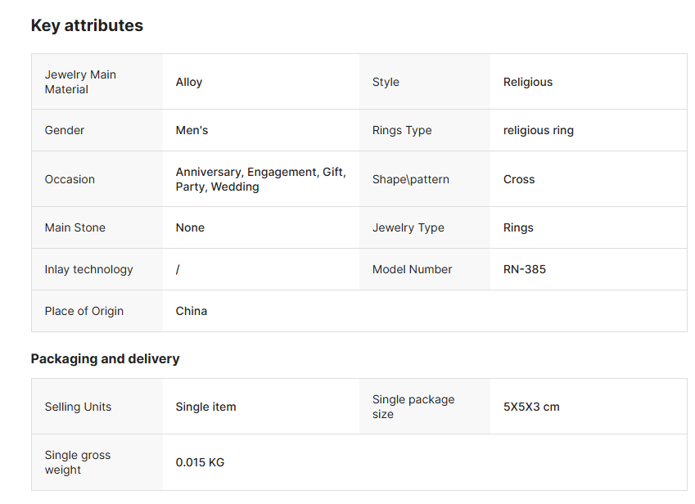Select the Jewelry Type Rings value
Image resolution: width=695 pixels, height=504 pixels.
point(518,227)
